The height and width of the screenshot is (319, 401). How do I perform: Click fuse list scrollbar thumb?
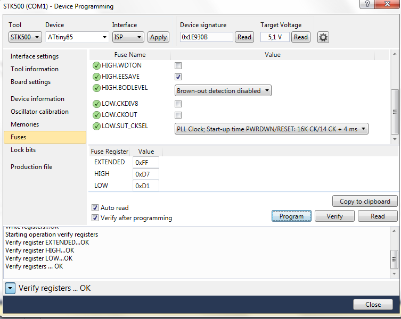tap(395, 112)
